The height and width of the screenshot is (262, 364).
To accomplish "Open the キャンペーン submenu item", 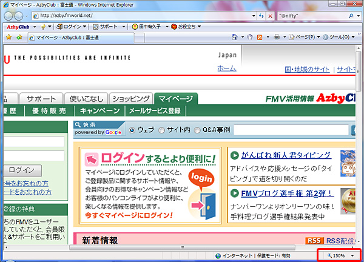I will pyautogui.click(x=100, y=111).
